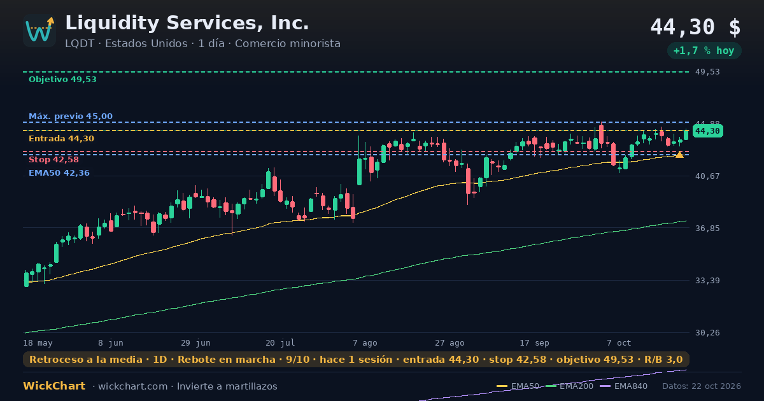Click the 8 jun date label
The height and width of the screenshot is (401, 764).
(x=111, y=342)
